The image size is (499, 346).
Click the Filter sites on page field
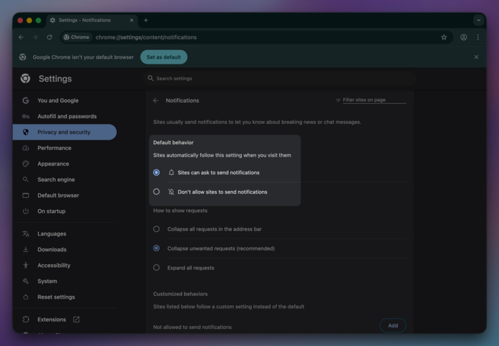tap(374, 100)
